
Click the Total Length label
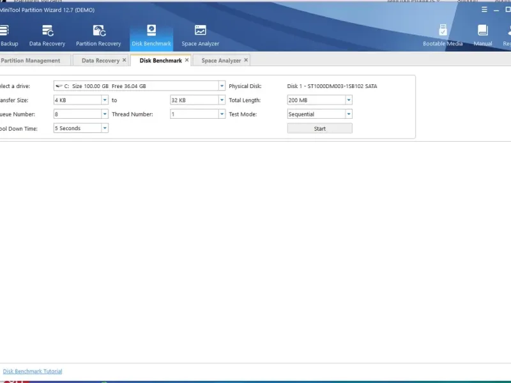[x=245, y=100]
